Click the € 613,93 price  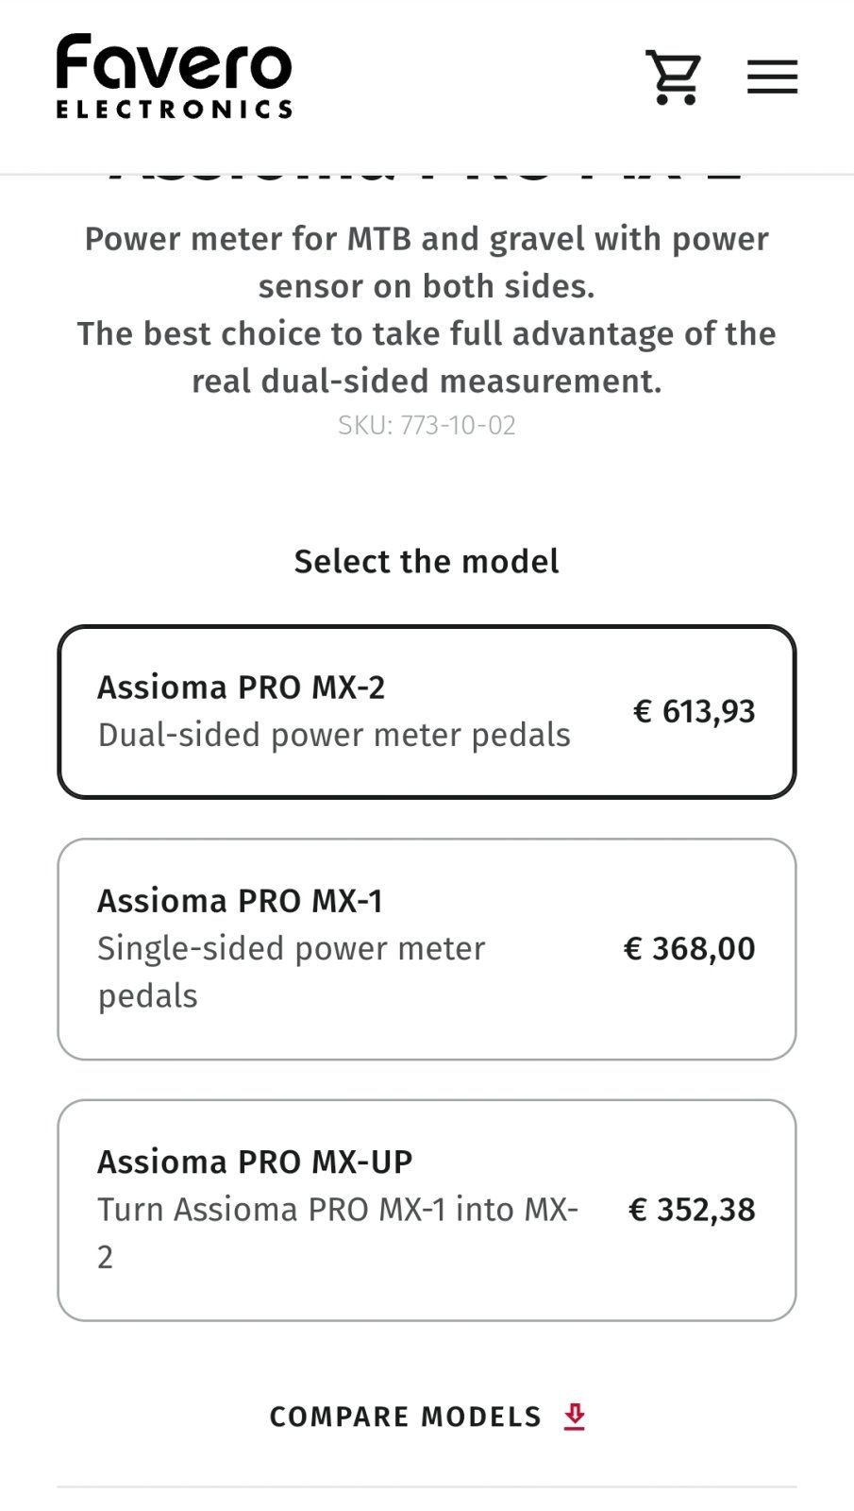[694, 711]
